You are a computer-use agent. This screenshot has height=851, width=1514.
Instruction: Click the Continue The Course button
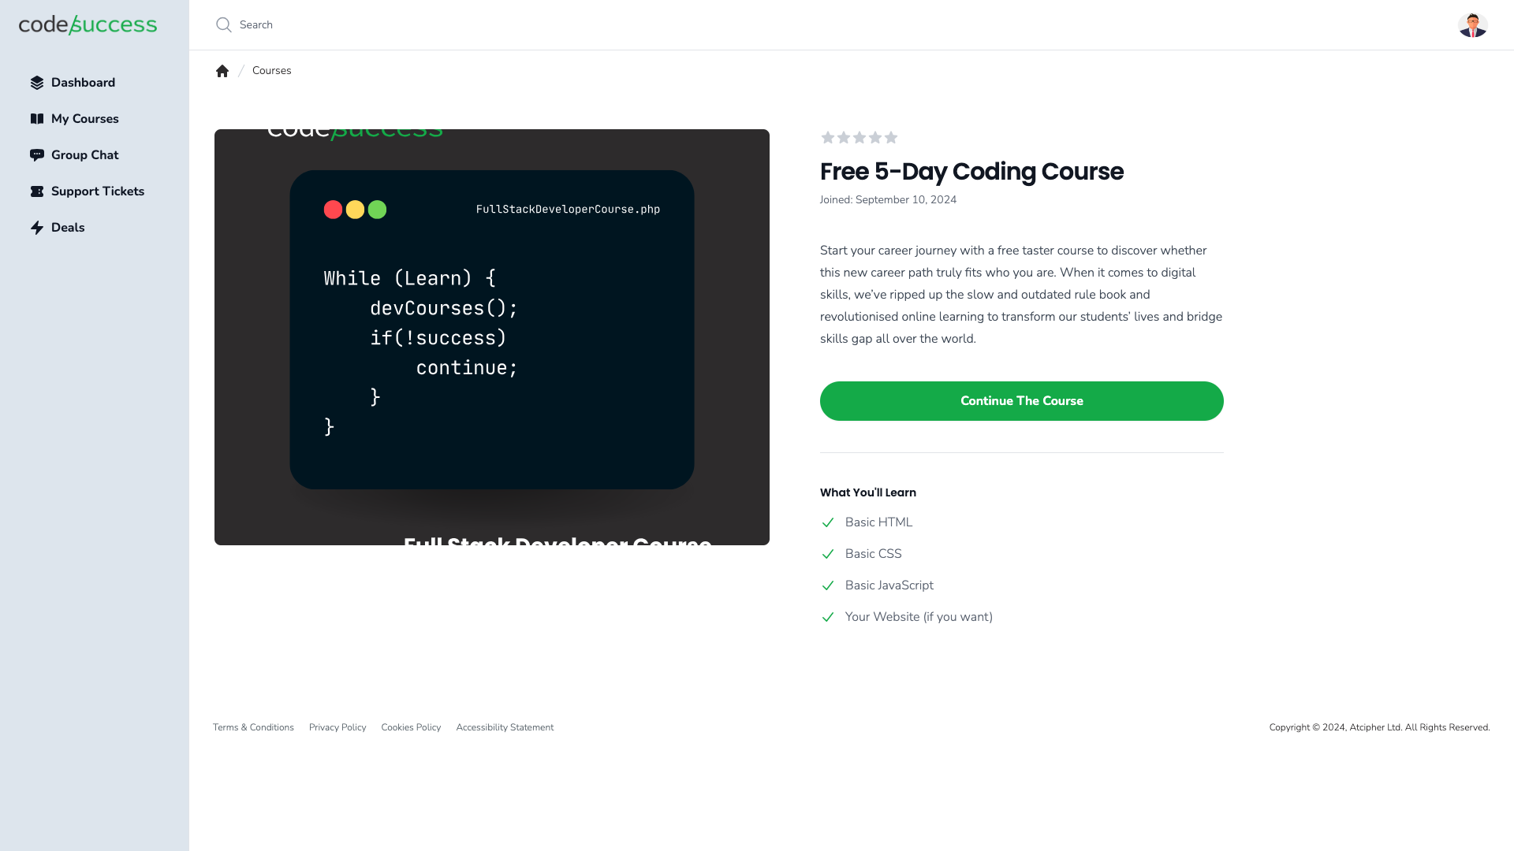(1022, 401)
